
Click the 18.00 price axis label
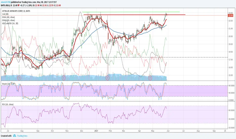click(x=231, y=52)
